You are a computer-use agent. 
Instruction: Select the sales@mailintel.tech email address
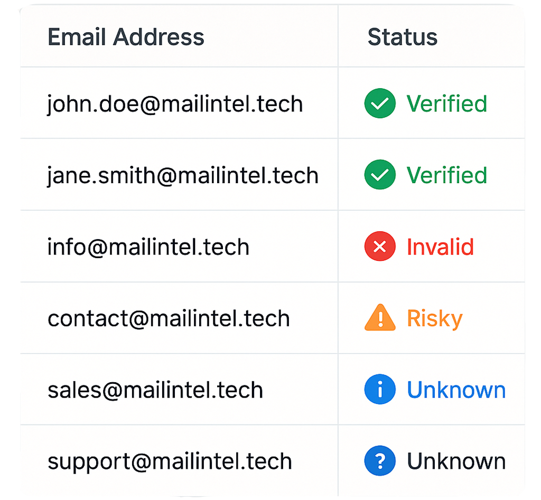pos(155,390)
